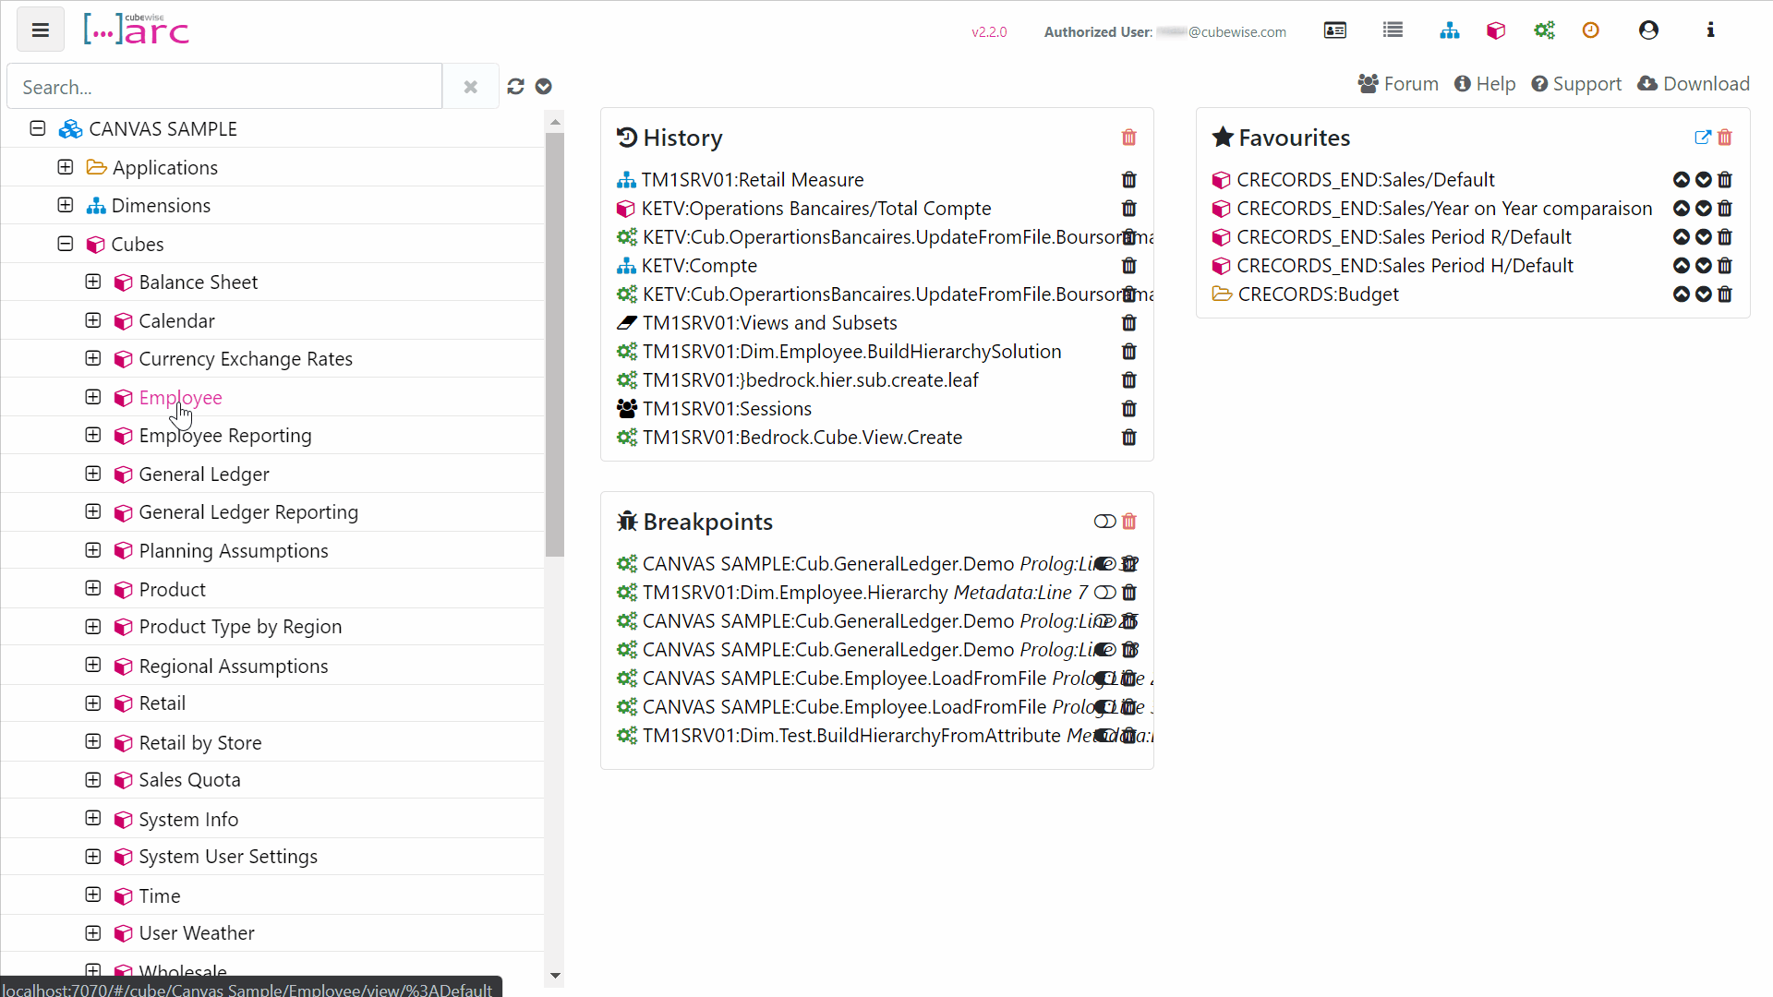Viewport: 1773px width, 997px height.
Task: Click the scrollbar down arrow of tree panel
Action: 555,976
